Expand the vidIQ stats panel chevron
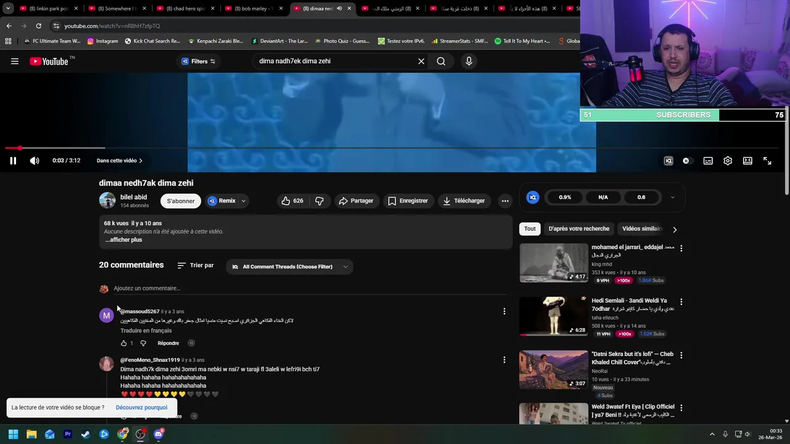790x444 pixels. point(672,197)
